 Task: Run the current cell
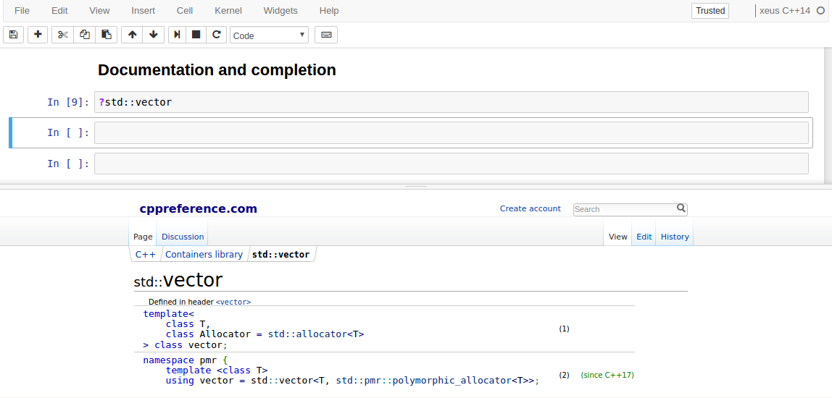click(x=177, y=35)
